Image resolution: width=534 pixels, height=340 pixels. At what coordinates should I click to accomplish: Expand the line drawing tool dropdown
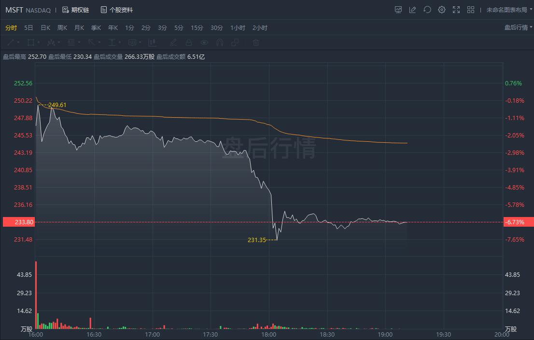[x=13, y=42]
